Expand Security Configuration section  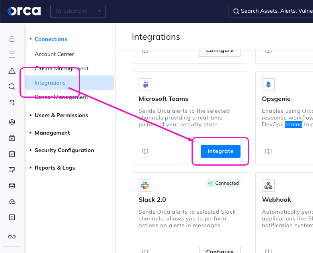[x=62, y=150]
